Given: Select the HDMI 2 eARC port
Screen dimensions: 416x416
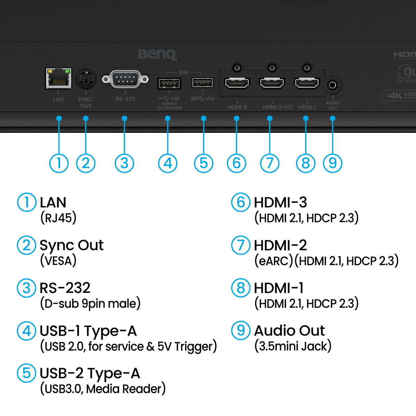Looking at the screenshot, I should pyautogui.click(x=272, y=83).
